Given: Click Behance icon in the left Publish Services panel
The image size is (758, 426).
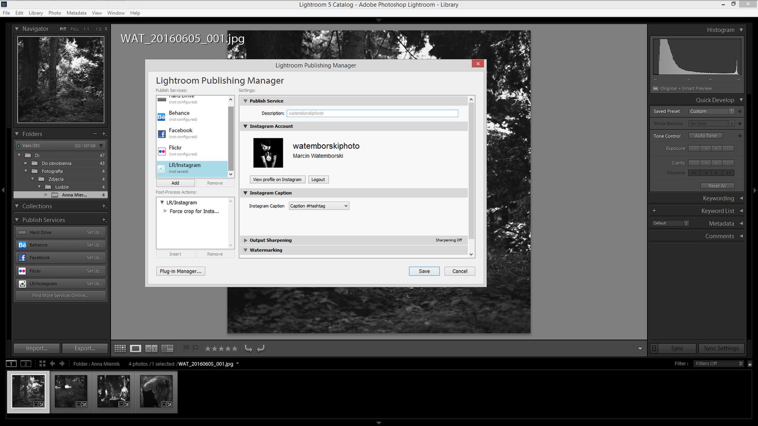Looking at the screenshot, I should [x=22, y=245].
